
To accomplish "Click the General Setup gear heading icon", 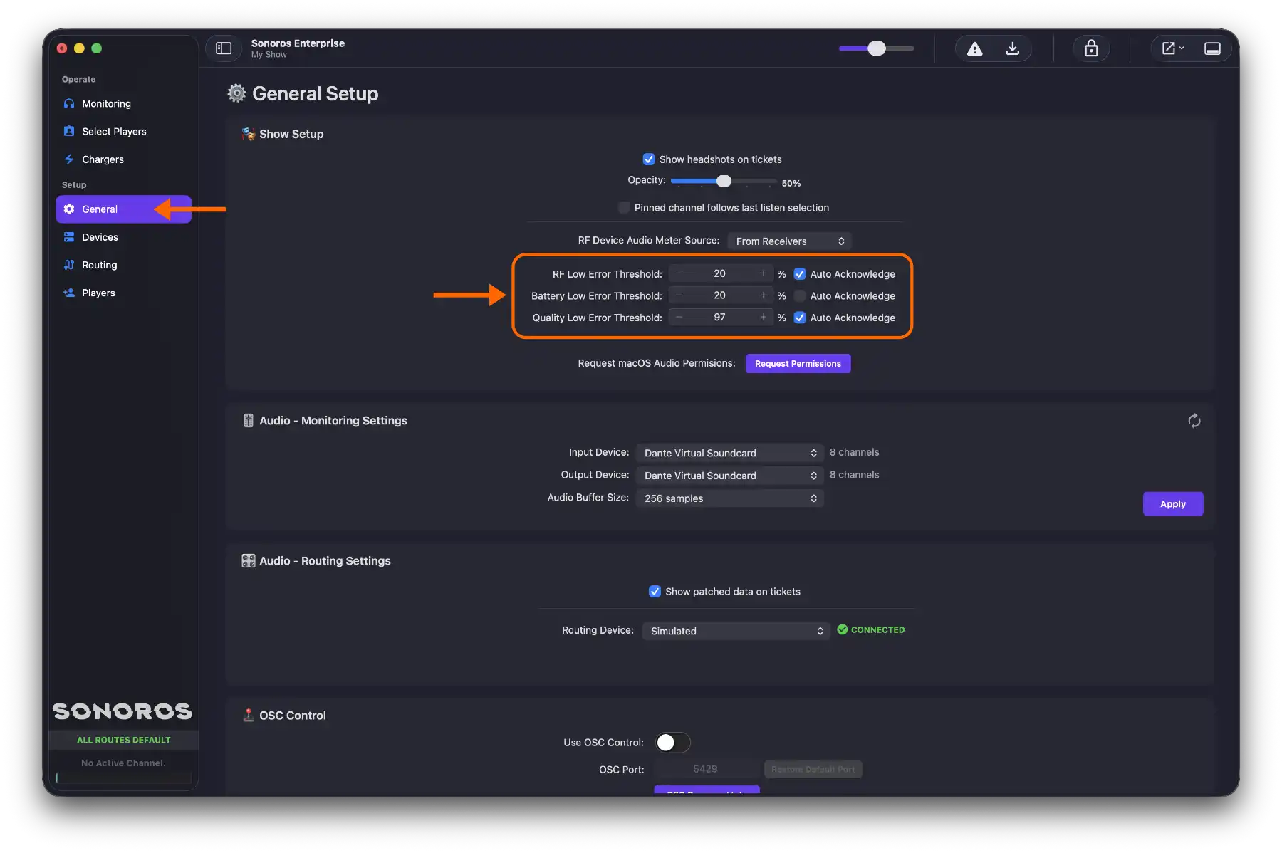I will coord(236,93).
